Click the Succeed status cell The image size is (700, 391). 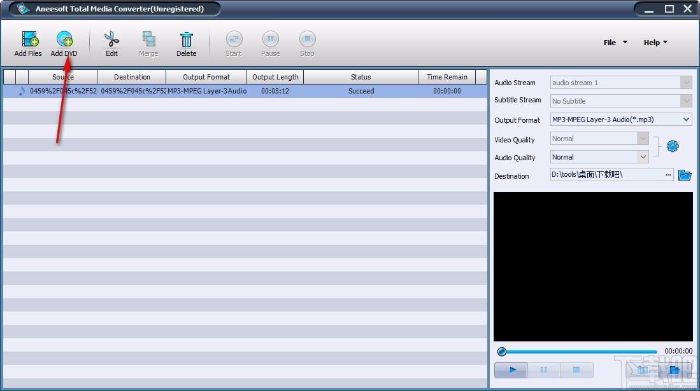[361, 91]
